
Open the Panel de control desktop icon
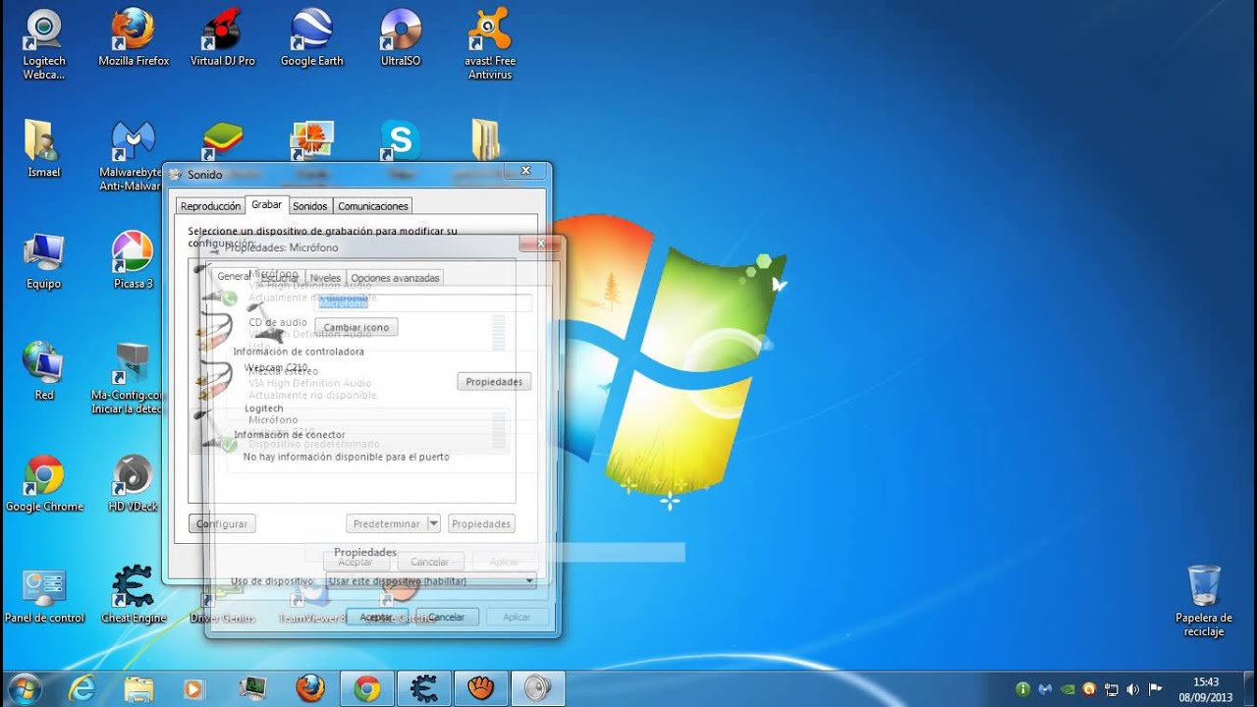click(44, 595)
